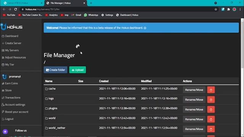Open the cache folder

(50, 89)
